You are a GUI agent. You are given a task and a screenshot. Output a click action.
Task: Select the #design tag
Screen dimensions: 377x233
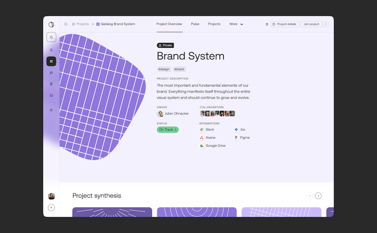click(x=164, y=69)
